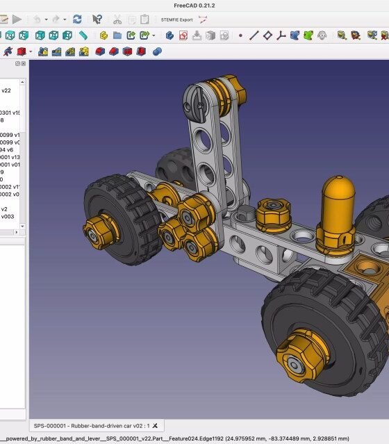Click the green SubShapeBinder icon
Screen dimensions: 389x444
coord(308,35)
